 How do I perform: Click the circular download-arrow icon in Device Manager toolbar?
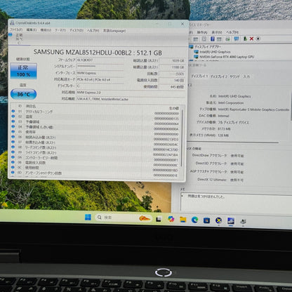(258, 39)
